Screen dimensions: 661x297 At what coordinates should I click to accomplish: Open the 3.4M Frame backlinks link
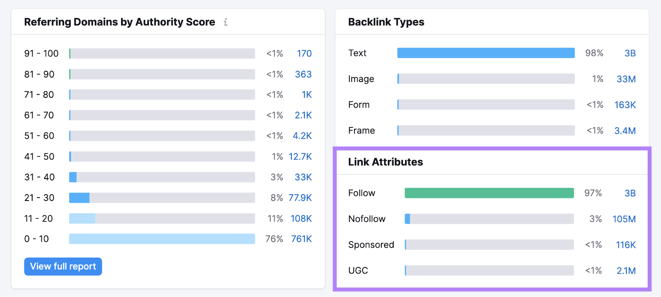tap(626, 130)
